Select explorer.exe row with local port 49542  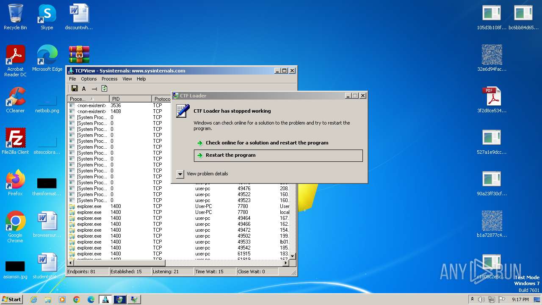[x=178, y=248]
